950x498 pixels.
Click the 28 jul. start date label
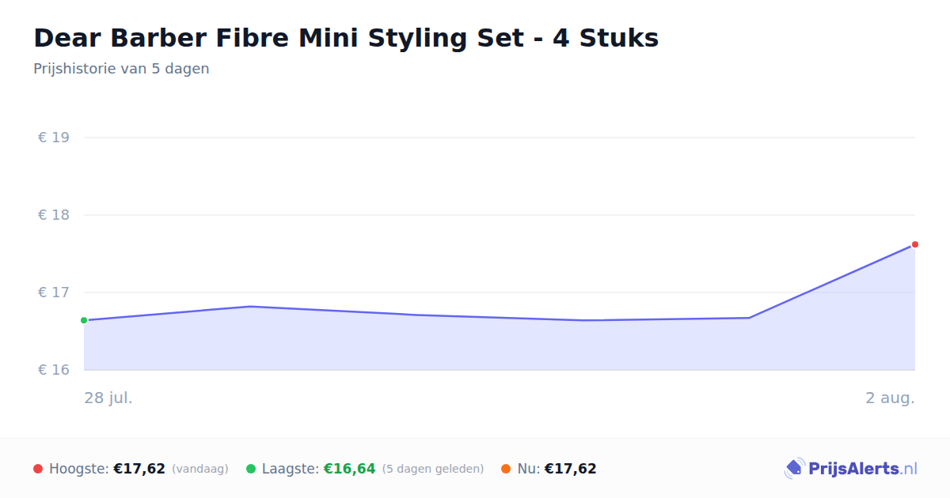(108, 398)
